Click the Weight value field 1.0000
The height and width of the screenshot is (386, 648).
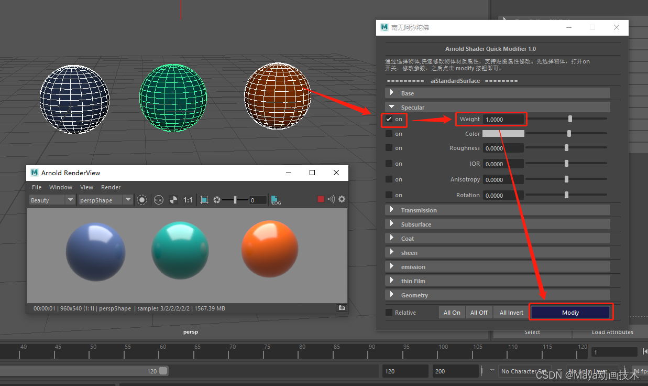pos(503,119)
